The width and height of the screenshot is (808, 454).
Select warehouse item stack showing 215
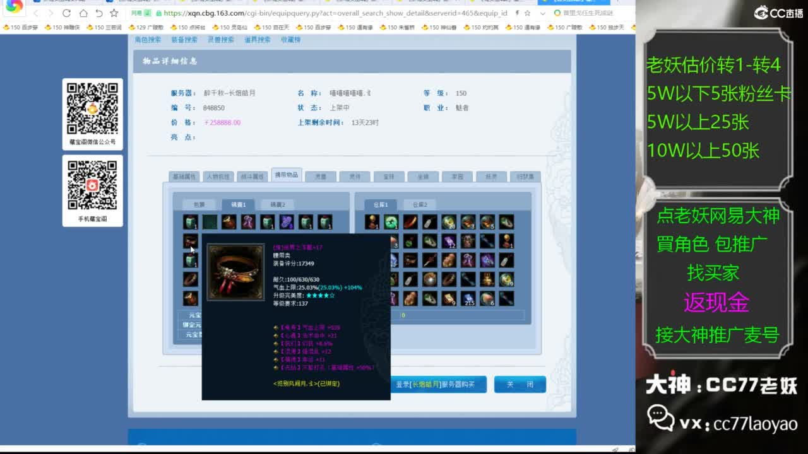468,298
